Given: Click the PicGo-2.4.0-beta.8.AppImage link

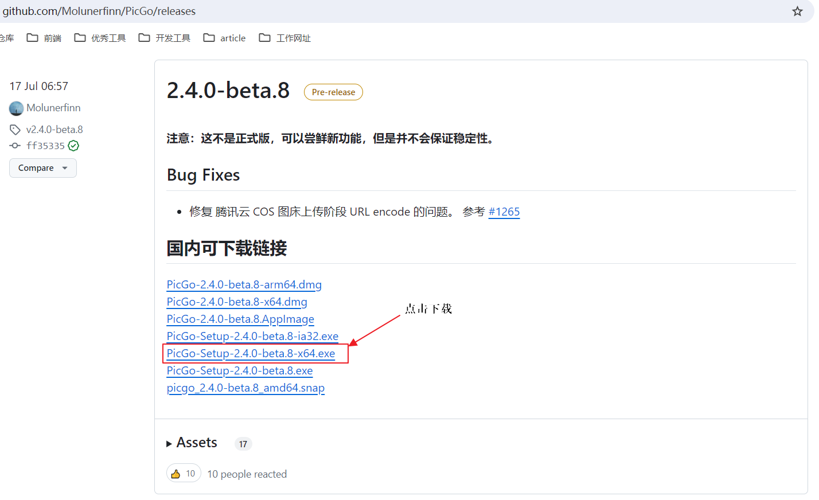Looking at the screenshot, I should (x=240, y=319).
